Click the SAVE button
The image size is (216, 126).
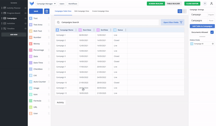pos(36,11)
